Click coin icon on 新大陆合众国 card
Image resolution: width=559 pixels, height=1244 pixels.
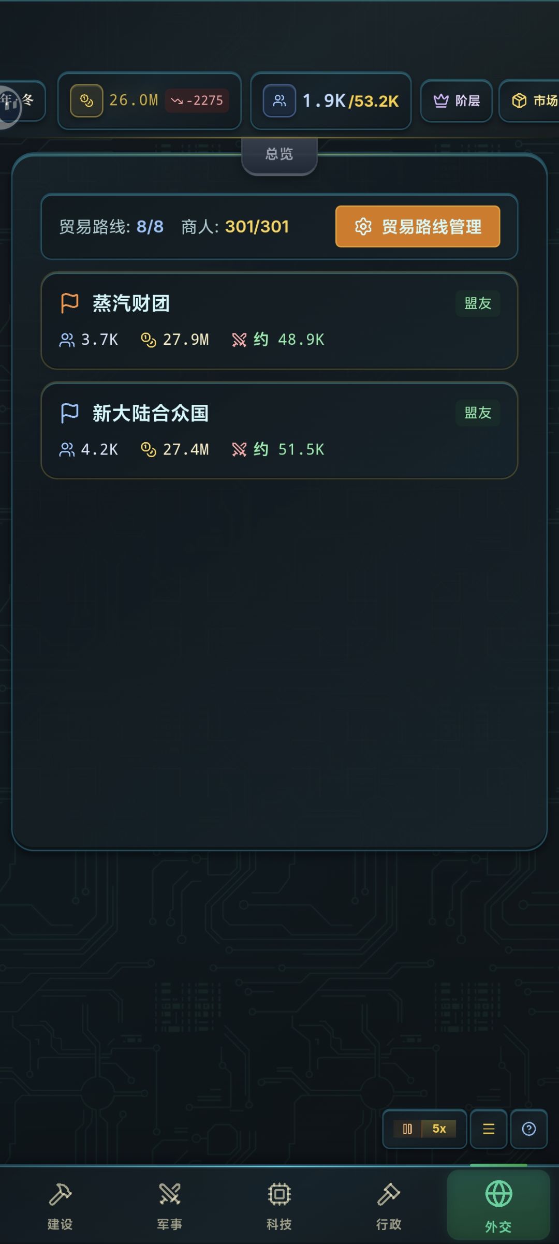pos(148,449)
